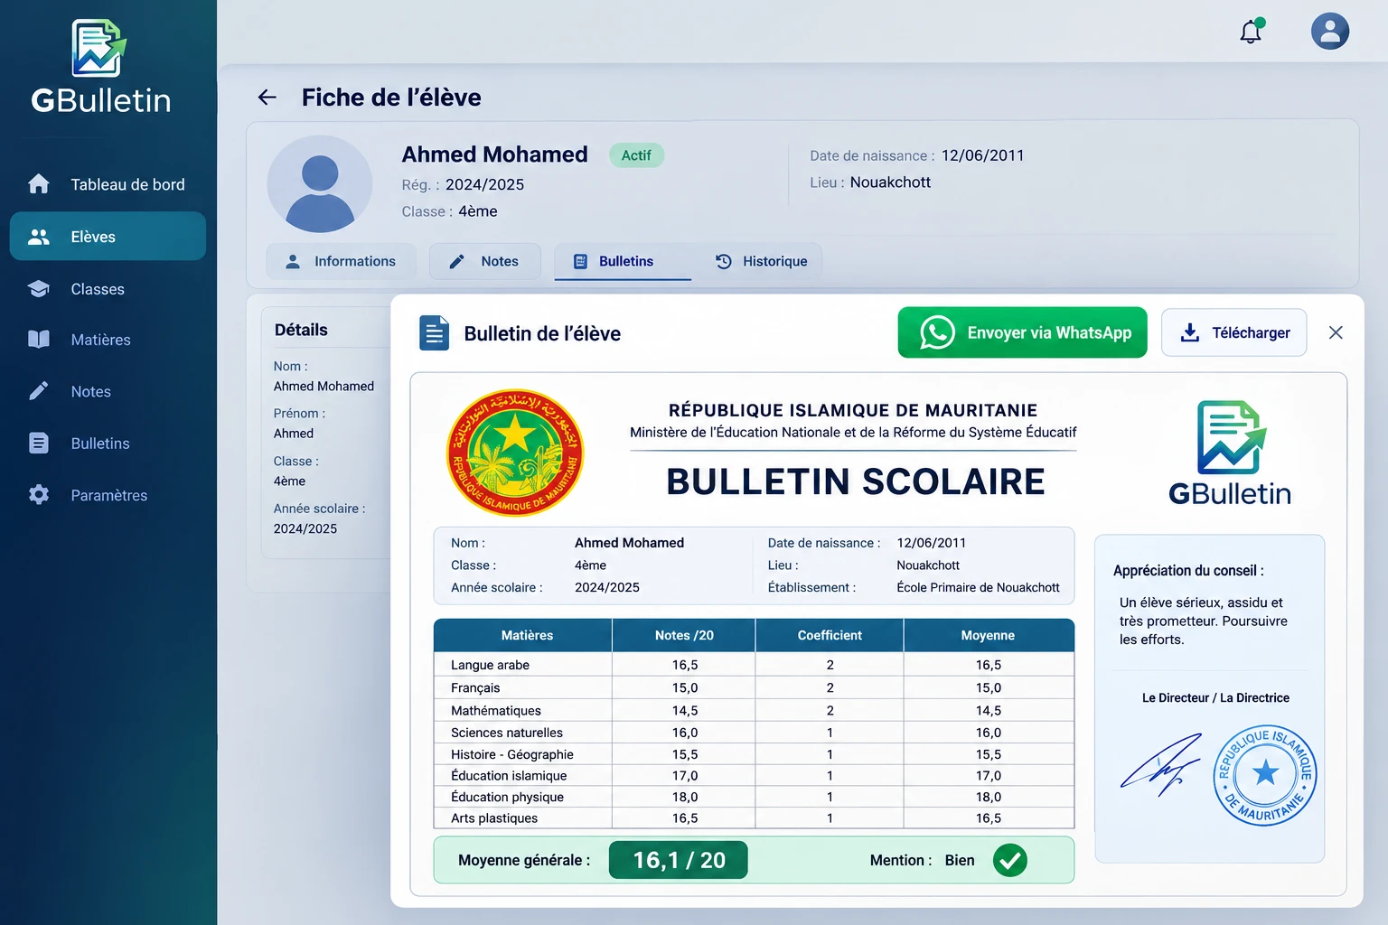Open Classes in the sidebar

tap(108, 289)
